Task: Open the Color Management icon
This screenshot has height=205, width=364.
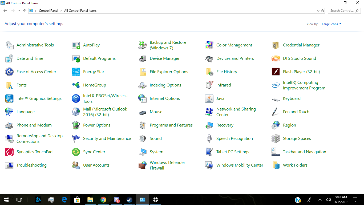Action: click(209, 45)
